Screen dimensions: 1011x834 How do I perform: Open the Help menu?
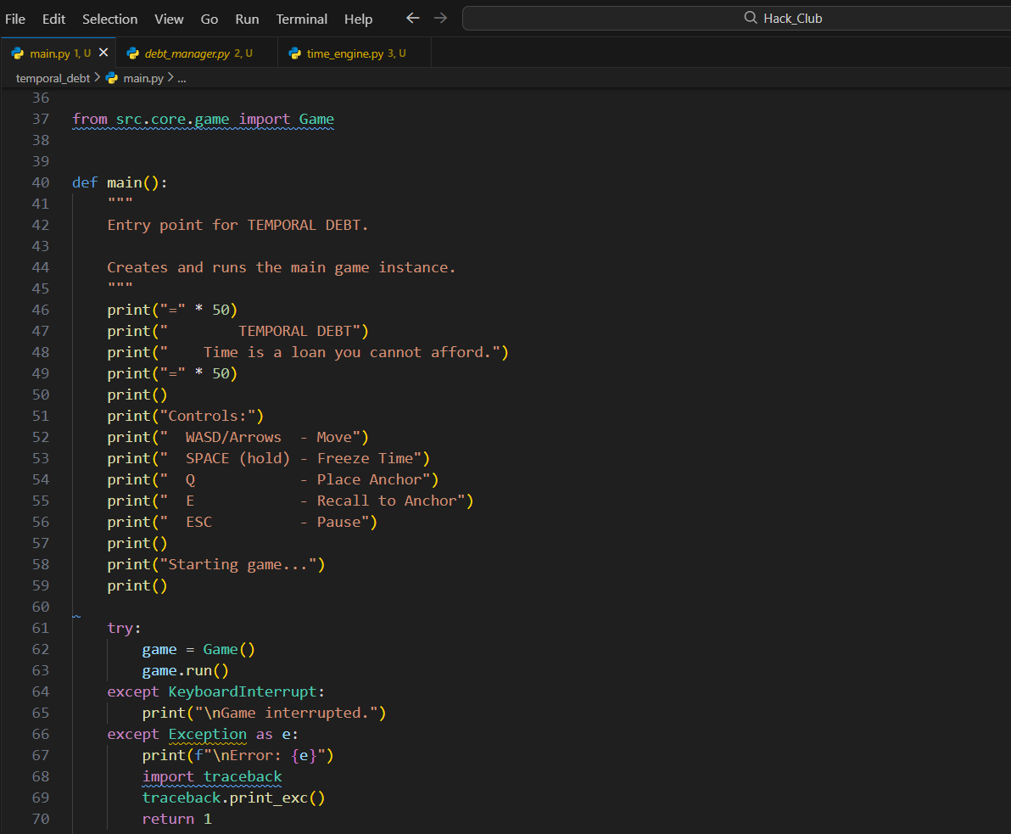(358, 19)
